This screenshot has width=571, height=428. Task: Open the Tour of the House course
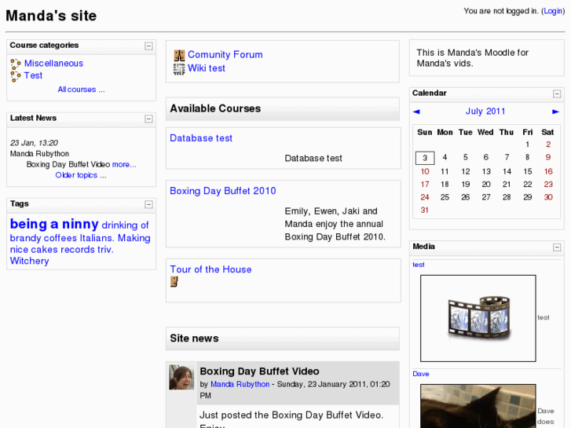[x=210, y=269]
